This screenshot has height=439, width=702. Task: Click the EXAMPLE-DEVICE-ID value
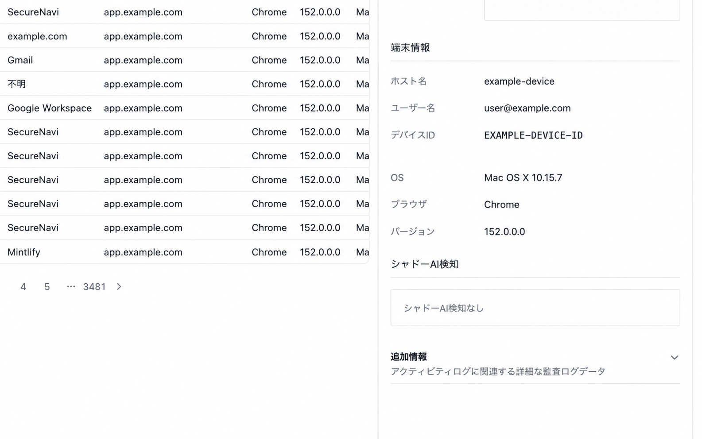click(x=533, y=135)
